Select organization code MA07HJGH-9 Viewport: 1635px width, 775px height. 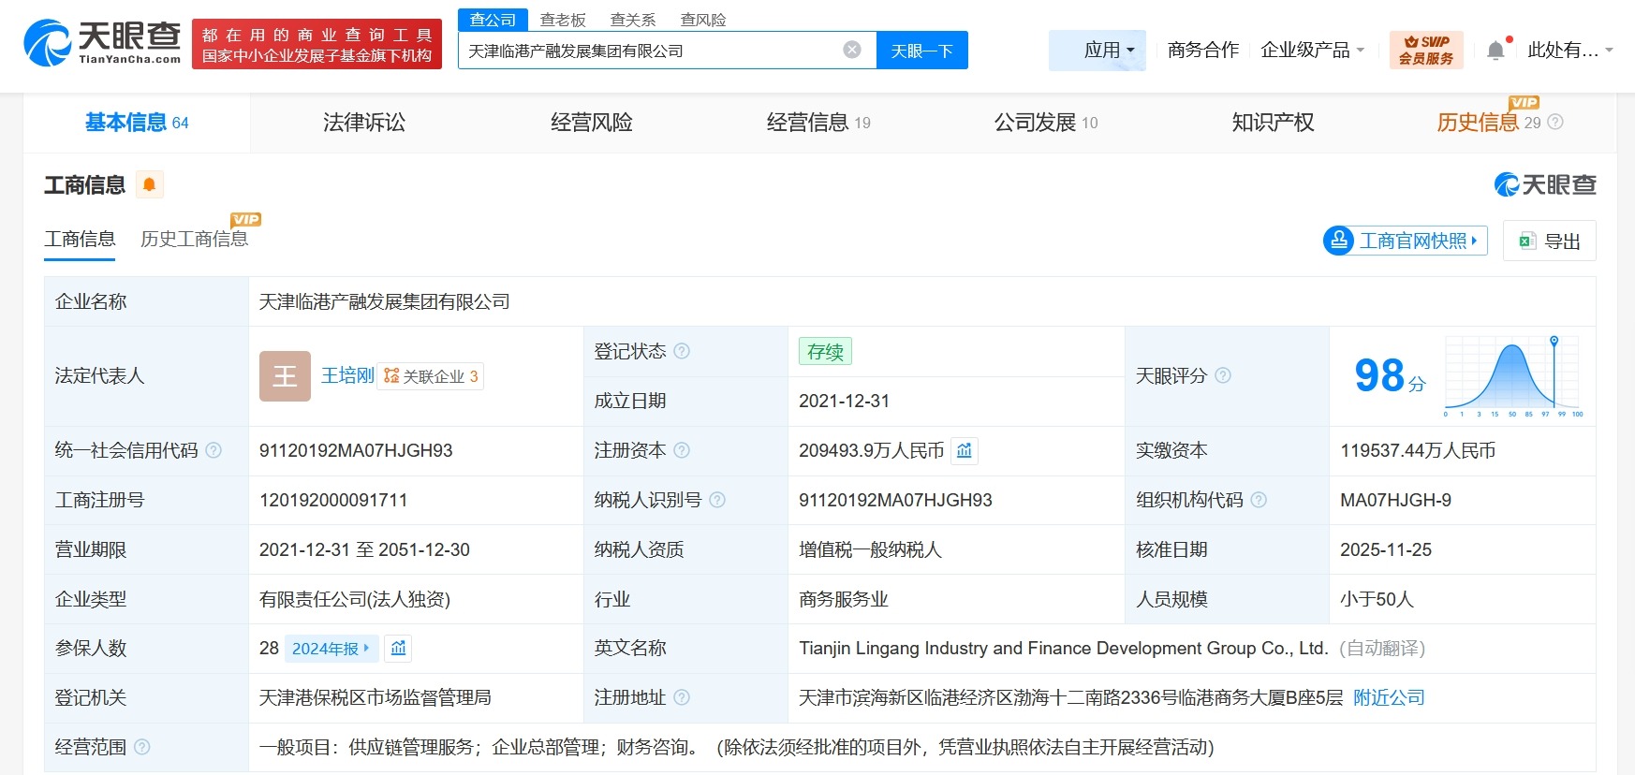[1395, 500]
